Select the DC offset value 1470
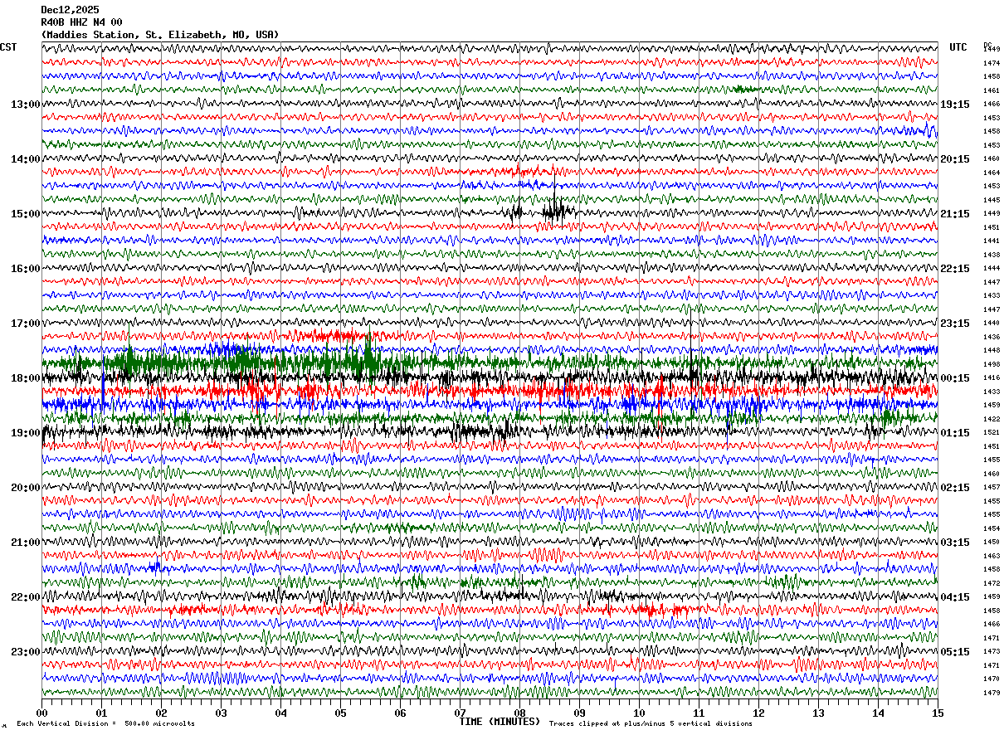Screen dimensions: 1004x735 [x=992, y=679]
